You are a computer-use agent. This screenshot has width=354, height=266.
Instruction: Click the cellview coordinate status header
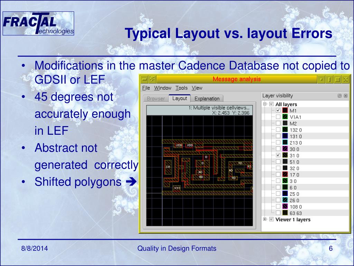tap(199, 110)
